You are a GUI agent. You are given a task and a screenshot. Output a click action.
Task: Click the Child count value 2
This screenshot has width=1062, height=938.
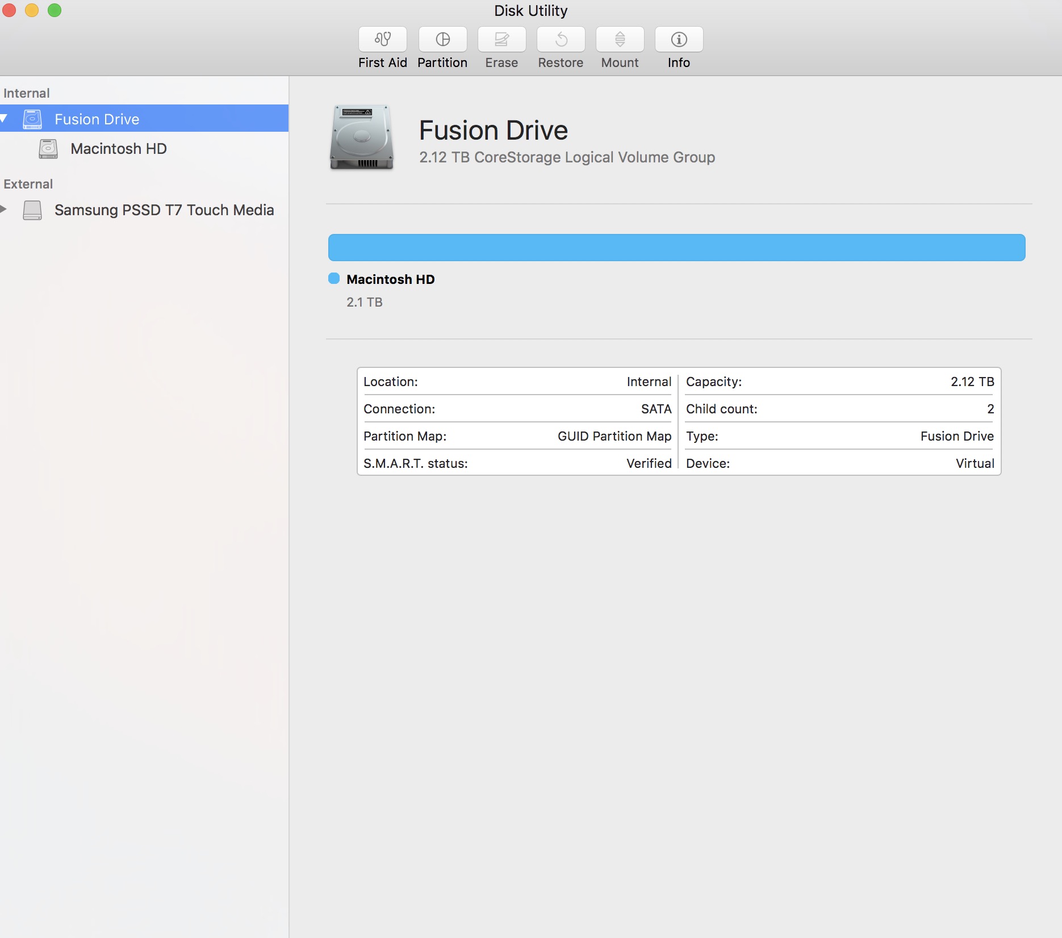click(990, 409)
